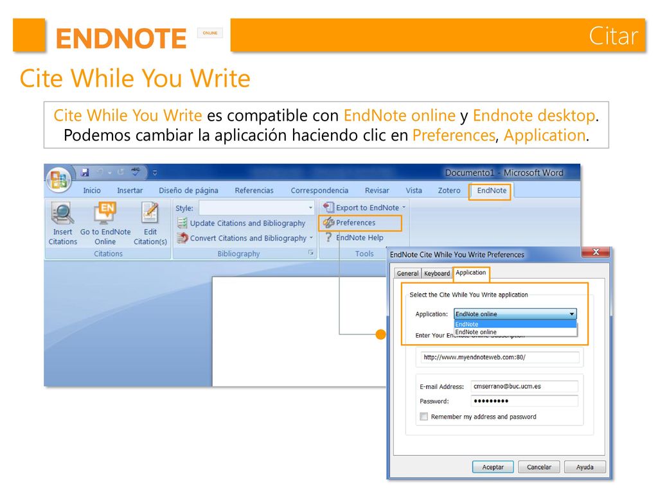Image resolution: width=658 pixels, height=493 pixels.
Task: Select the EndNote ribbon tab
Action: click(x=492, y=190)
